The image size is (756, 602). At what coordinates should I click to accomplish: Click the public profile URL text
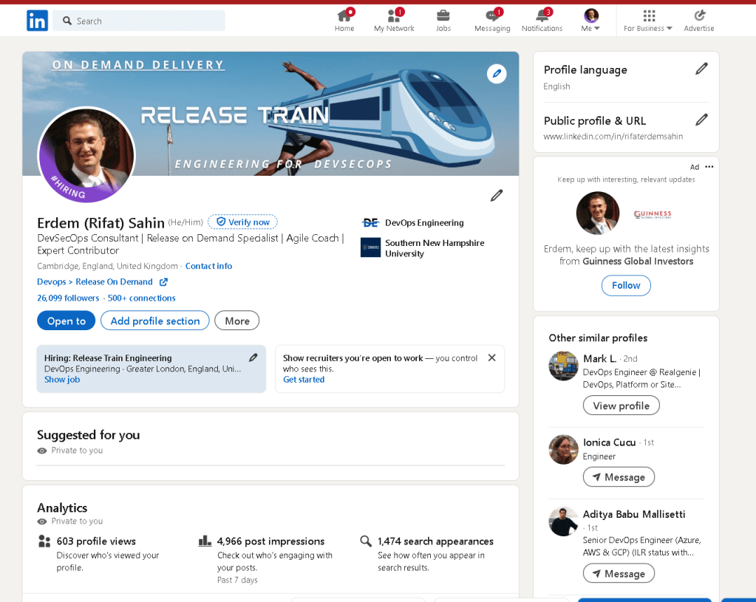click(613, 137)
